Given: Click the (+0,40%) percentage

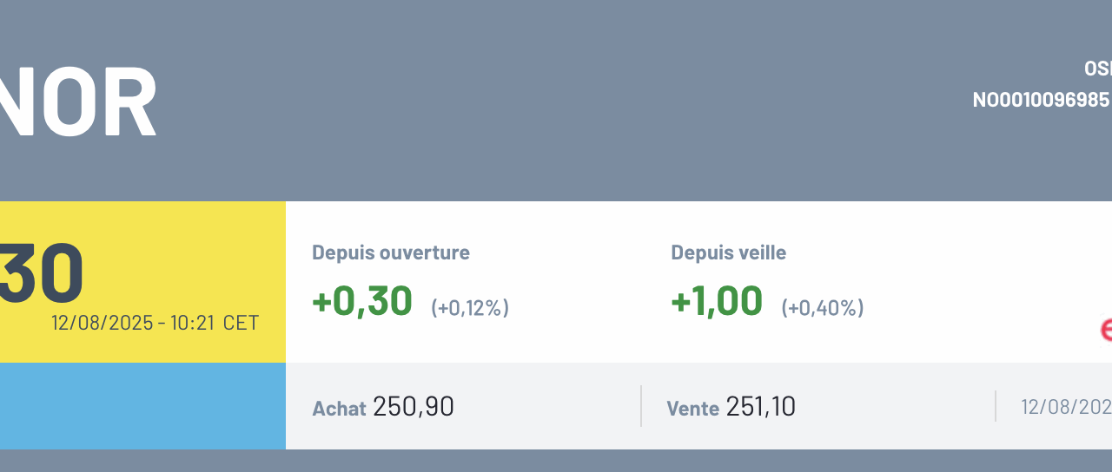Looking at the screenshot, I should (x=823, y=307).
